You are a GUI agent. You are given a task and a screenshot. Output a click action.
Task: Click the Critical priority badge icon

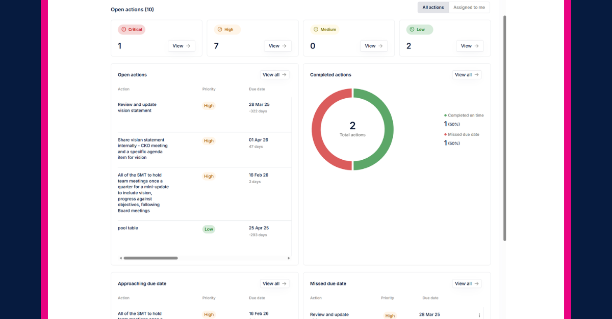(x=123, y=30)
